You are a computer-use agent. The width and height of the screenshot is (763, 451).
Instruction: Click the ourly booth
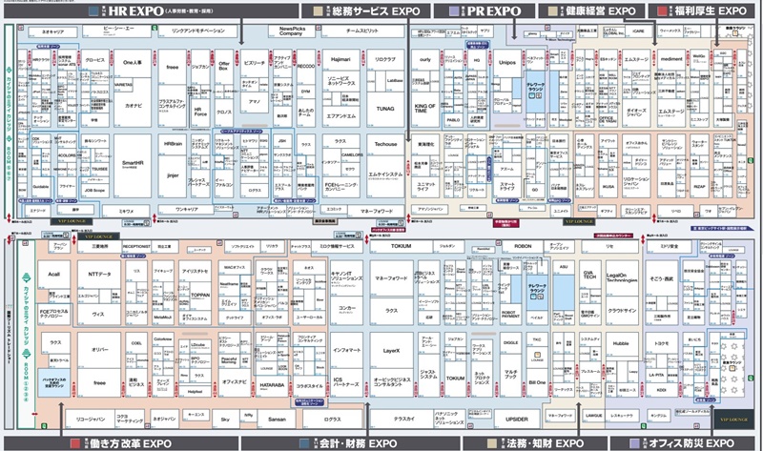coord(424,60)
